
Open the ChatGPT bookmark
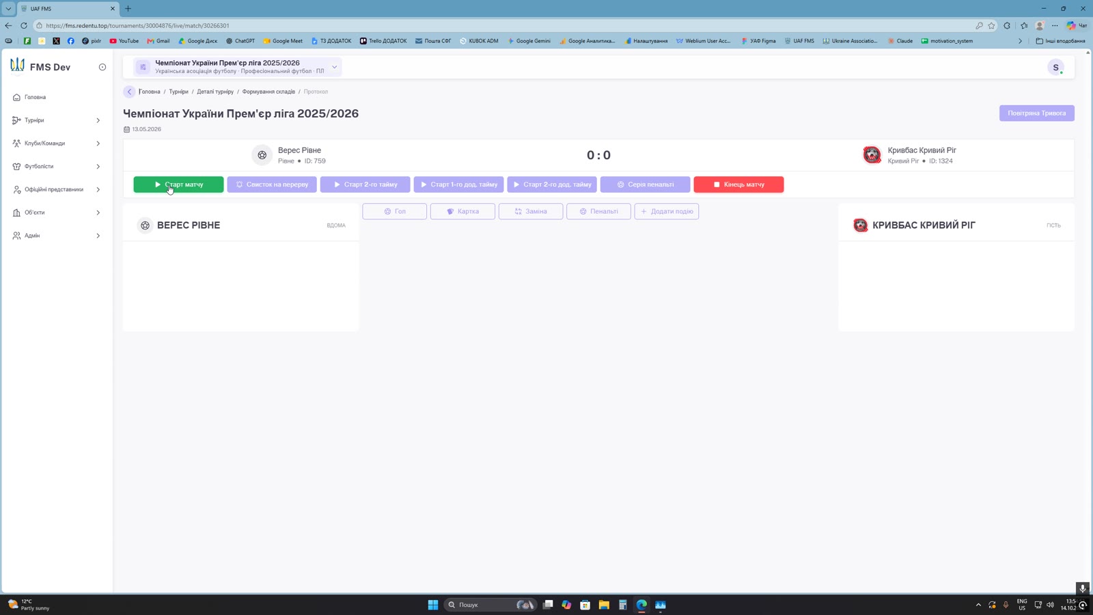[x=240, y=41]
